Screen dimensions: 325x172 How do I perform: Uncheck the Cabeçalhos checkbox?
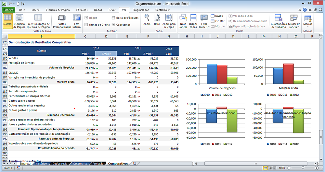coord(113,25)
